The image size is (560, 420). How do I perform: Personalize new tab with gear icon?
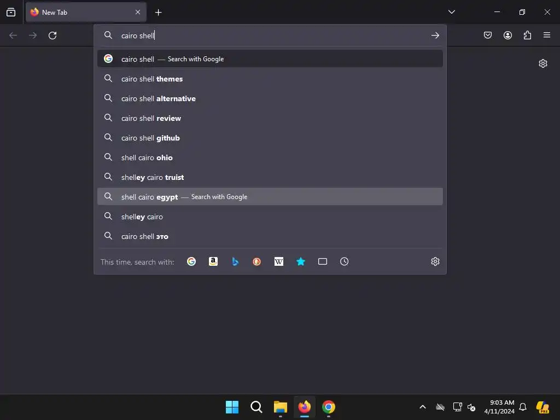(x=543, y=63)
